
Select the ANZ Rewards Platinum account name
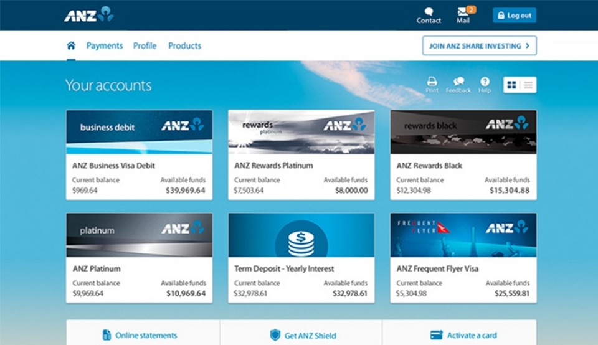coord(274,166)
